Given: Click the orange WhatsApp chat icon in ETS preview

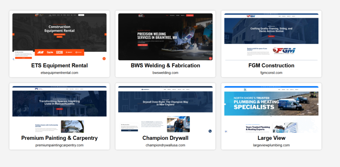Looking at the screenshot, I should [x=104, y=59].
